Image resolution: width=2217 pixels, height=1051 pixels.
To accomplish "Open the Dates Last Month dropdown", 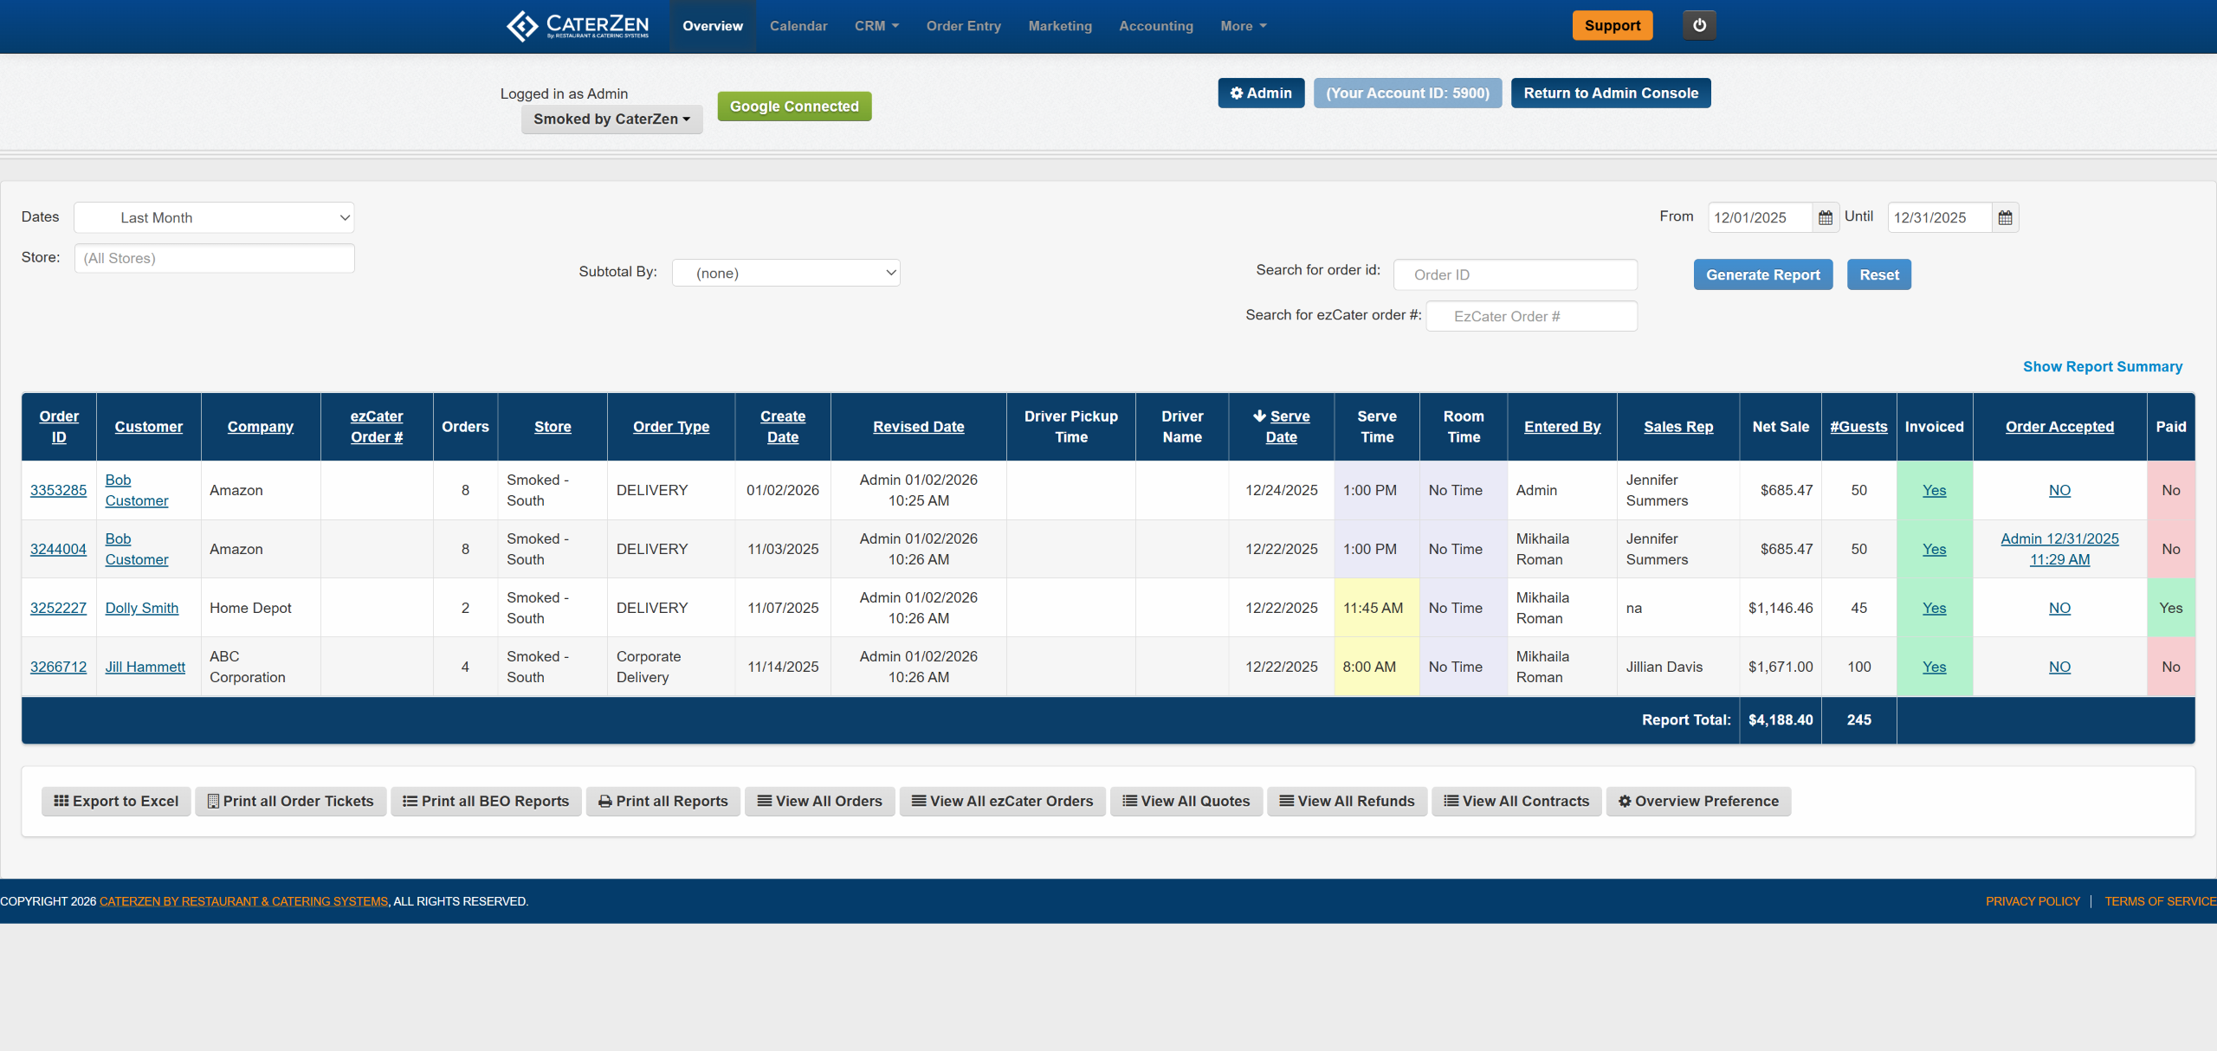I will click(x=214, y=217).
